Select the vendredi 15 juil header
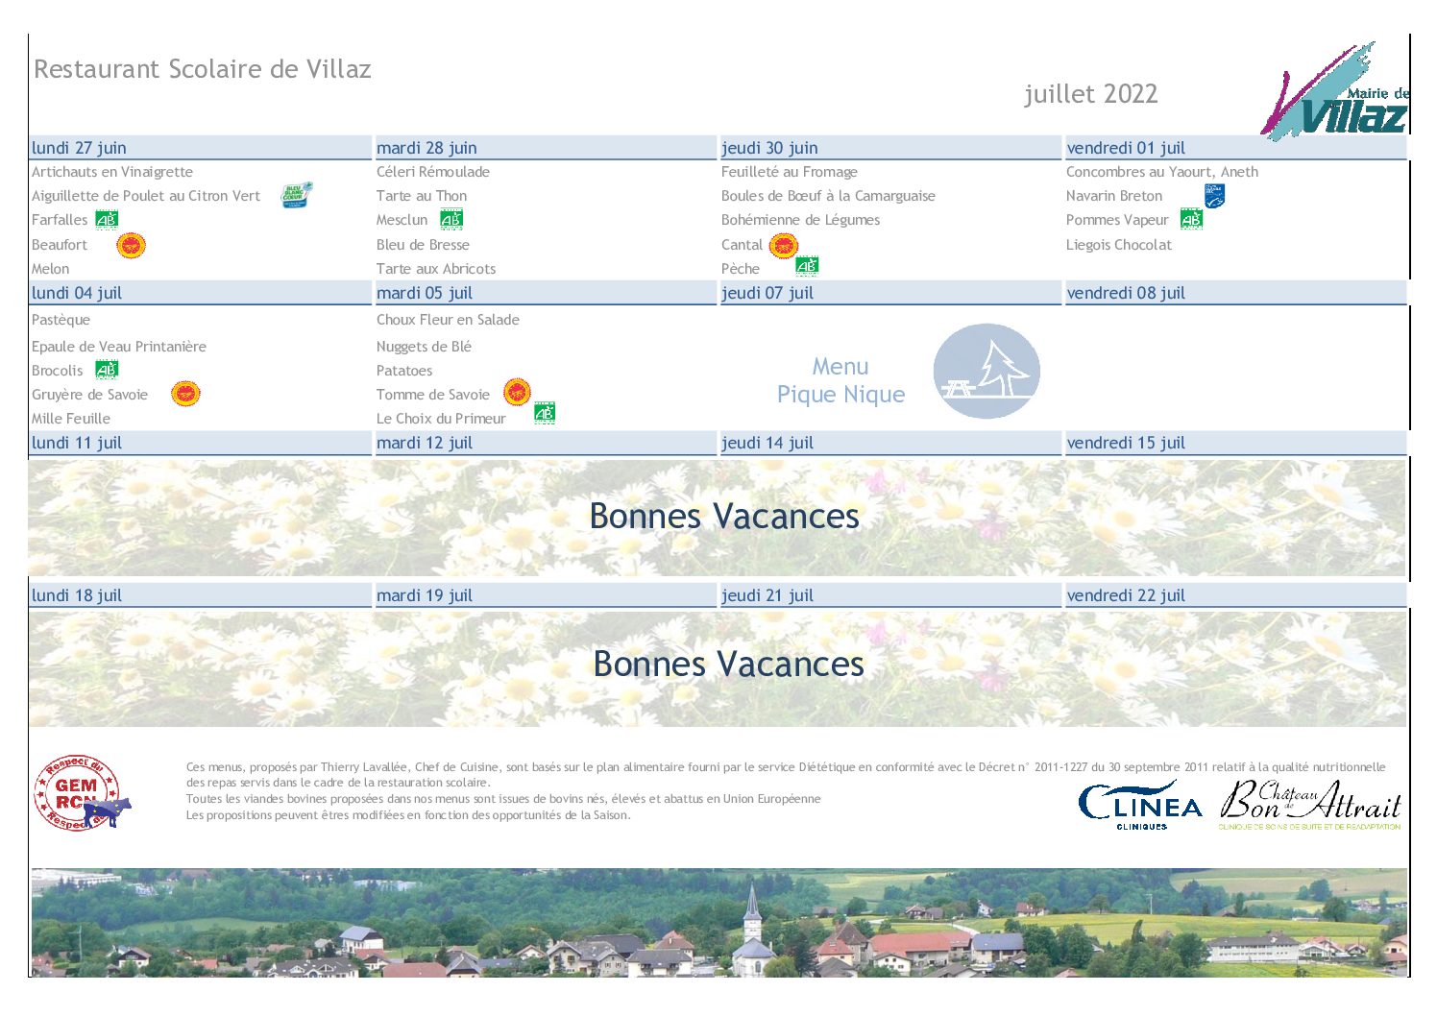This screenshot has width=1437, height=1016. coord(1235,443)
